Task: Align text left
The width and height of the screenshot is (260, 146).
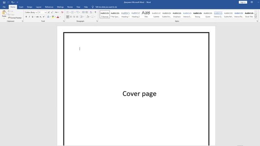Action: pyautogui.click(x=68, y=17)
